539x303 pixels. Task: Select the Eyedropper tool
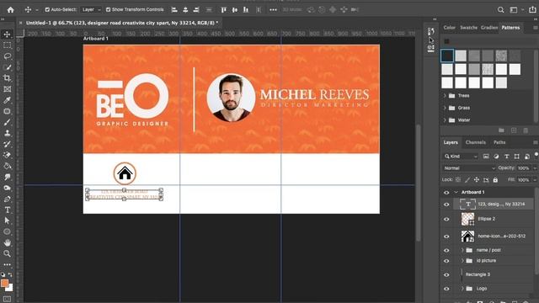pyautogui.click(x=7, y=100)
